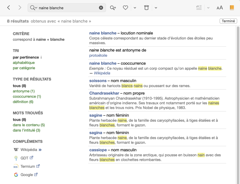Open the dropdown next to the heart icon

pyautogui.click(x=135, y=8)
